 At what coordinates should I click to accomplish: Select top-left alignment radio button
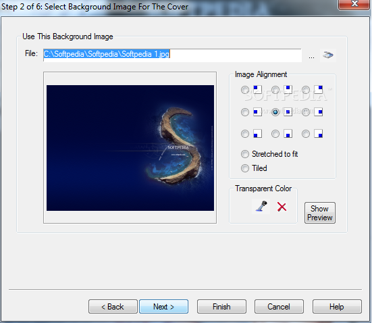coord(245,90)
